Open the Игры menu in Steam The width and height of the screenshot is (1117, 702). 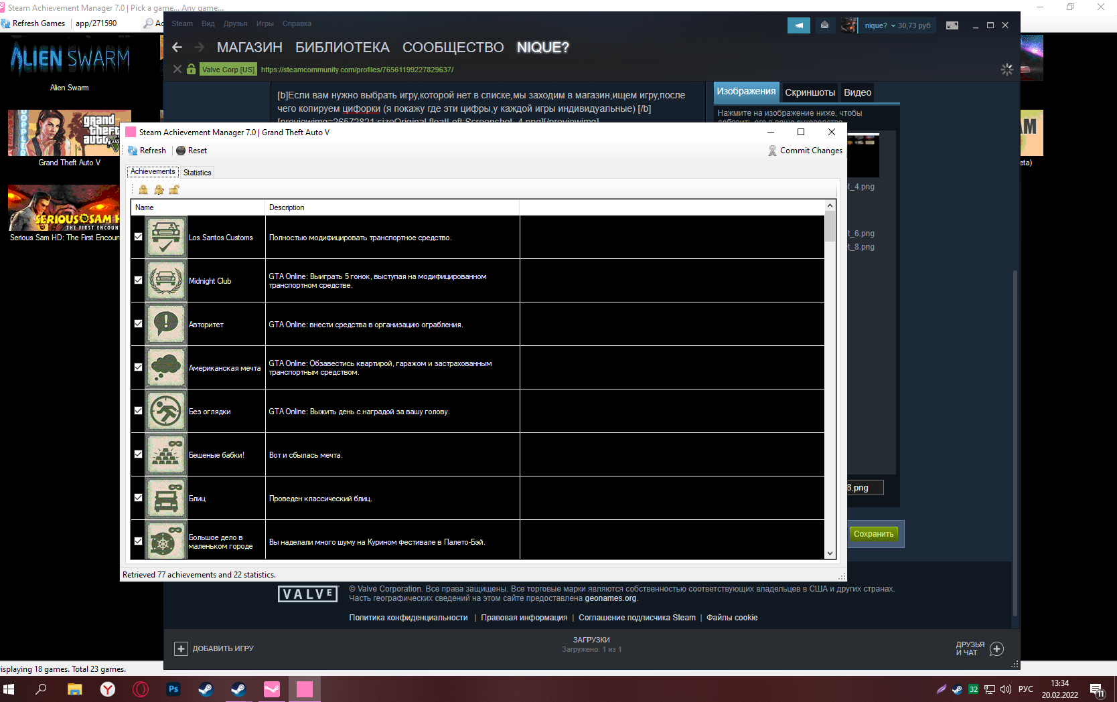pyautogui.click(x=265, y=24)
